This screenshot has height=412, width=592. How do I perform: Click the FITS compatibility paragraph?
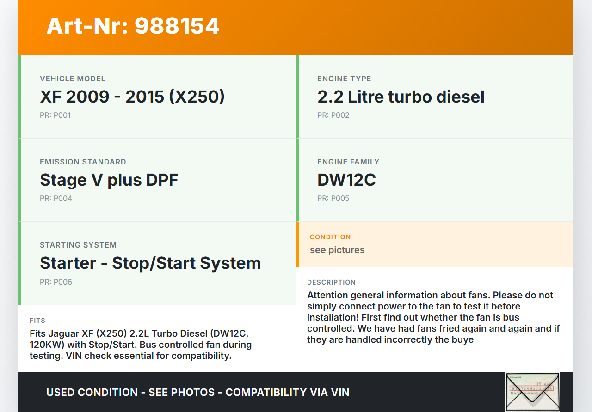click(x=141, y=345)
